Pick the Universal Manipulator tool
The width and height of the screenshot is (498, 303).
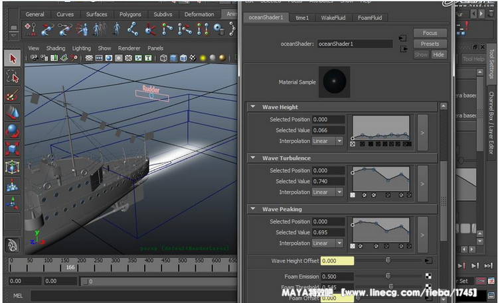(13, 167)
